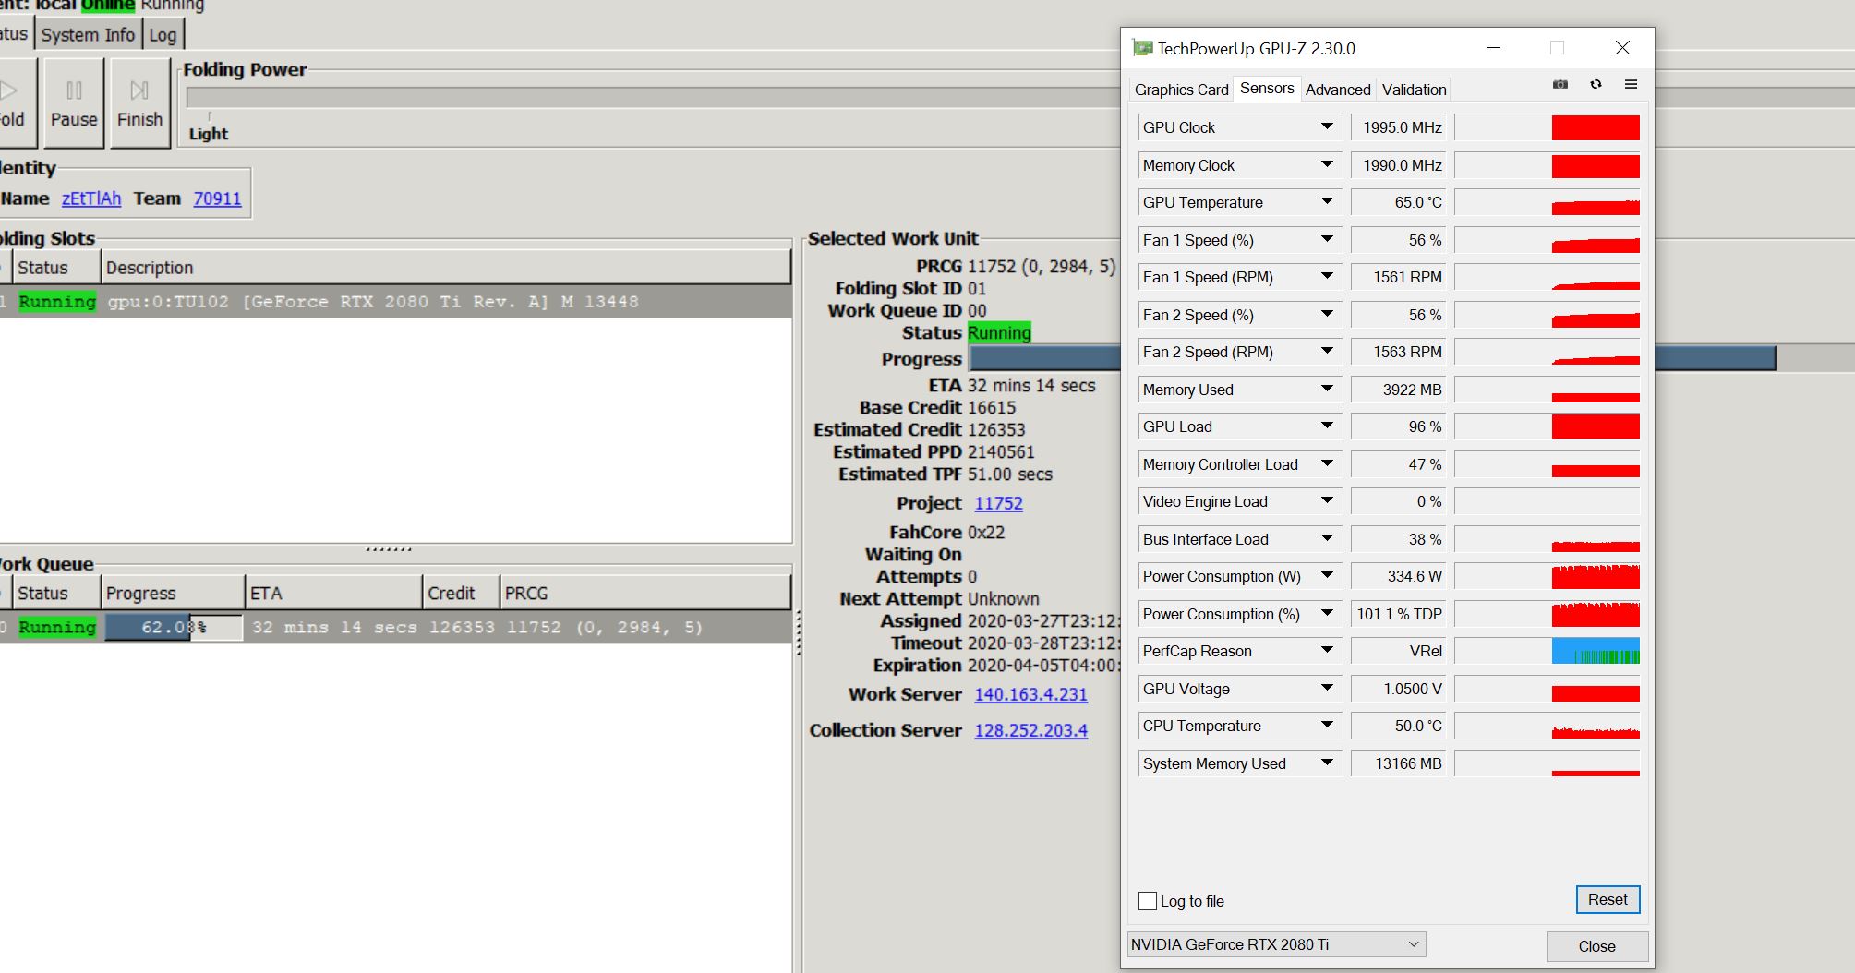Open the GPU-Z hamburger menu
The width and height of the screenshot is (1855, 973).
[x=1631, y=84]
